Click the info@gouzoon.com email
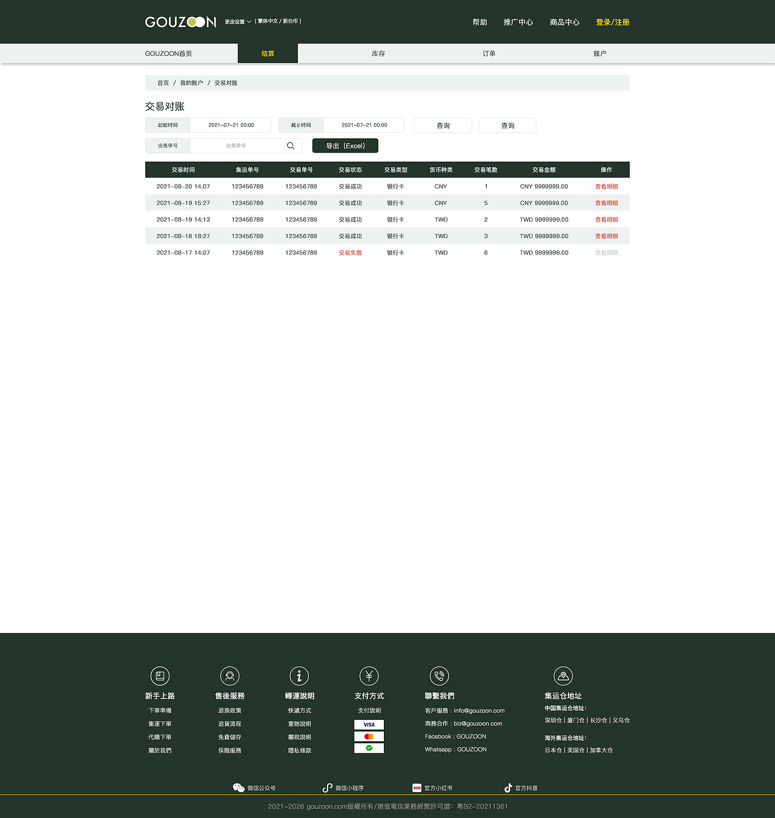The height and width of the screenshot is (818, 775). click(479, 710)
